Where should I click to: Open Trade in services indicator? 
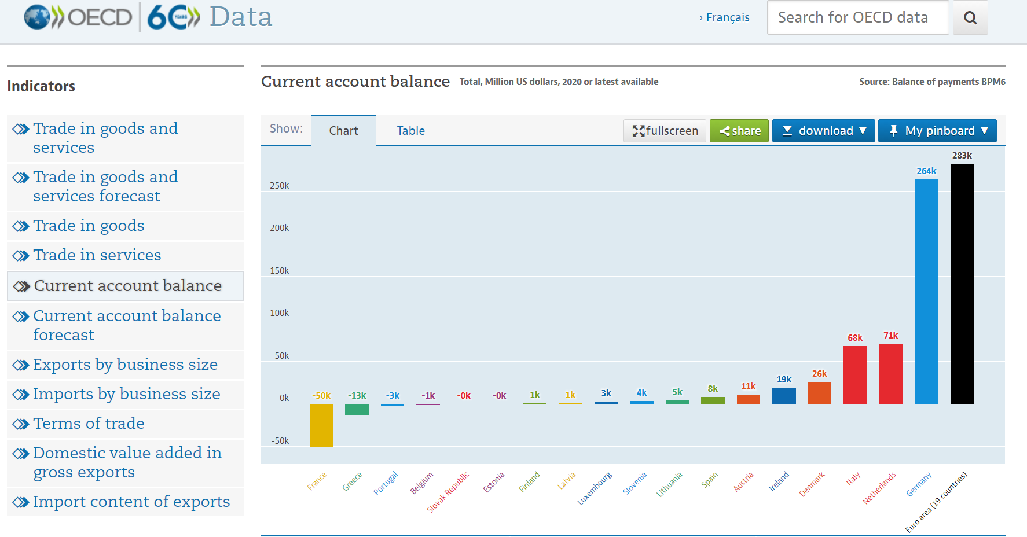tap(97, 255)
